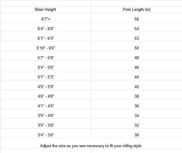This screenshot has height=153, width=182.
Task: Select the pole length 32 cell
Action: 137,125
